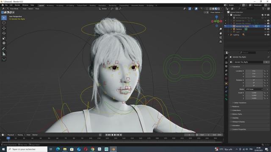This screenshot has height=152, width=271.
Task: Switch to the Animation workspace tab
Action: (102, 5)
